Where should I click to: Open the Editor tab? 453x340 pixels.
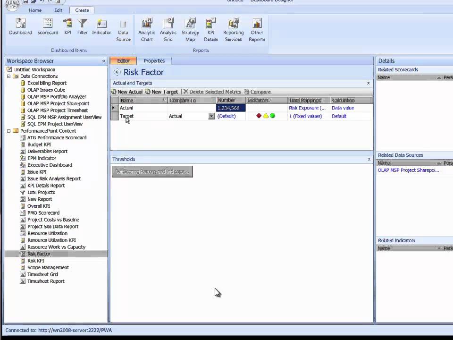(x=123, y=61)
